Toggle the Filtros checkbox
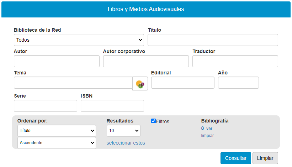 pyautogui.click(x=154, y=121)
